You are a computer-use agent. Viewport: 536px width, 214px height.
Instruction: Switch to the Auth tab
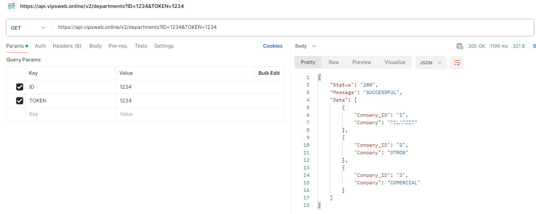[x=41, y=46]
